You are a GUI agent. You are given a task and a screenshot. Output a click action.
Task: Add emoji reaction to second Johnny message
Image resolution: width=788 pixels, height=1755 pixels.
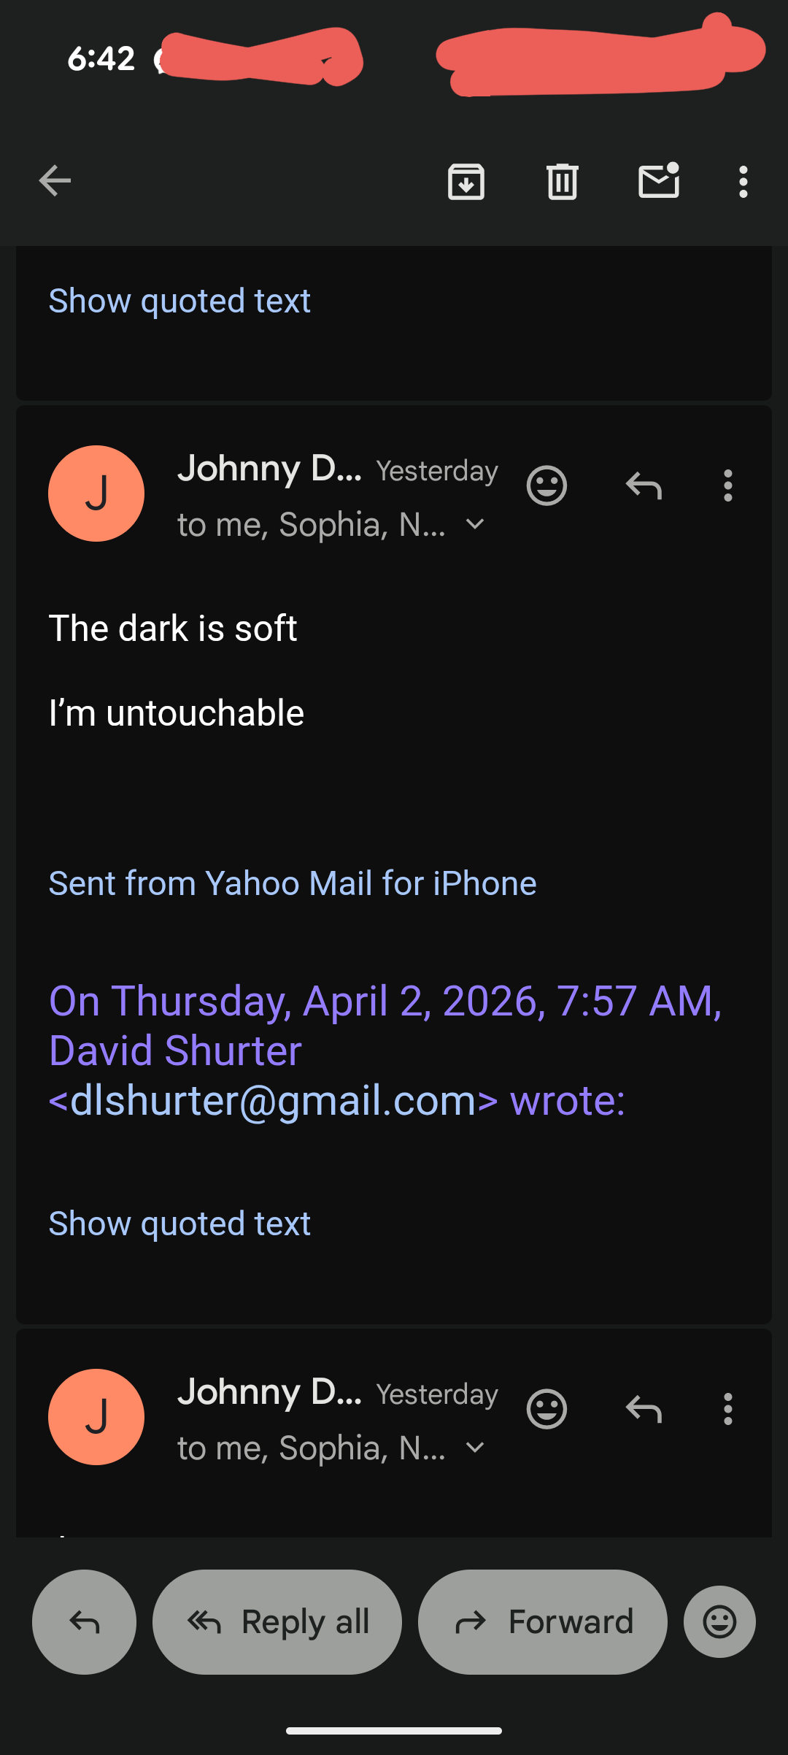click(x=546, y=1409)
